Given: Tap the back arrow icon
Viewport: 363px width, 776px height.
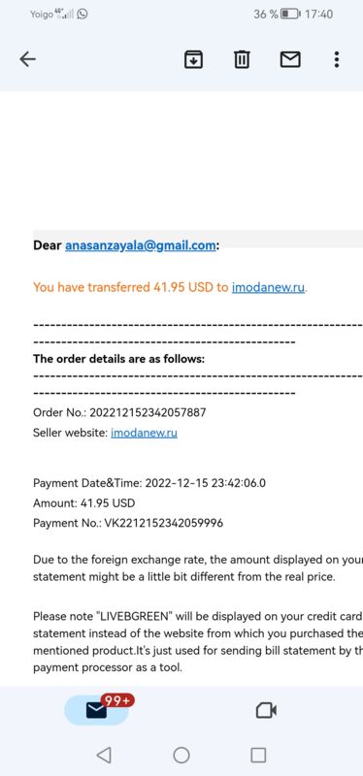Looking at the screenshot, I should point(28,59).
